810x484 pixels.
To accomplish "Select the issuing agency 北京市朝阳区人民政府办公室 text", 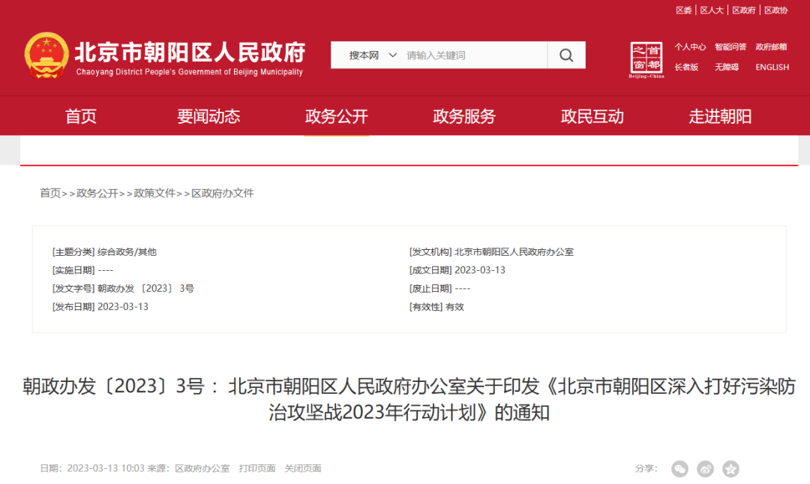I will [x=514, y=252].
